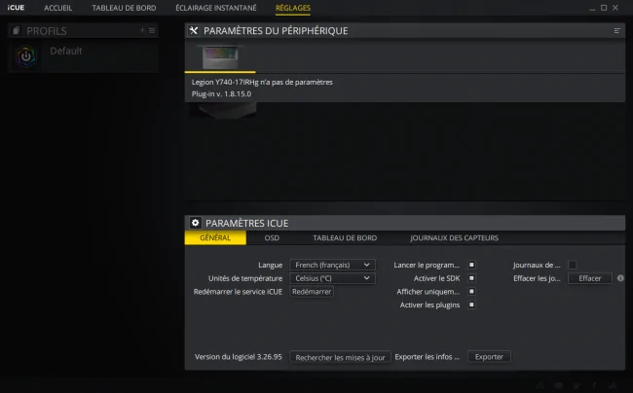Disable the Activer le SDK checkbox
This screenshot has width=633, height=393.
[x=471, y=278]
